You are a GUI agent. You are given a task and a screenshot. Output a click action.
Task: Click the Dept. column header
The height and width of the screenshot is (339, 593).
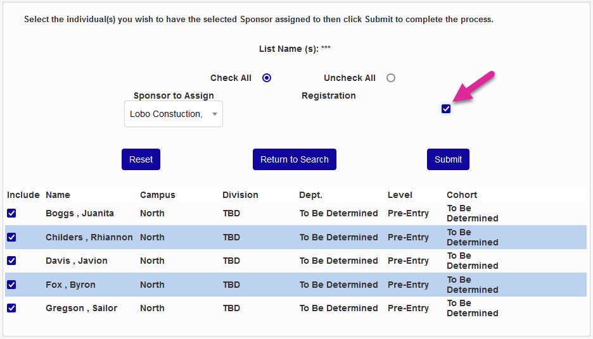coord(310,195)
